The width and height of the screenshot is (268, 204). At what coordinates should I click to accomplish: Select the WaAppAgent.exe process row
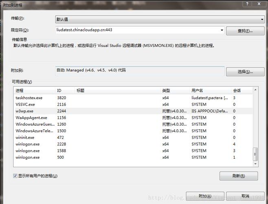[133, 118]
